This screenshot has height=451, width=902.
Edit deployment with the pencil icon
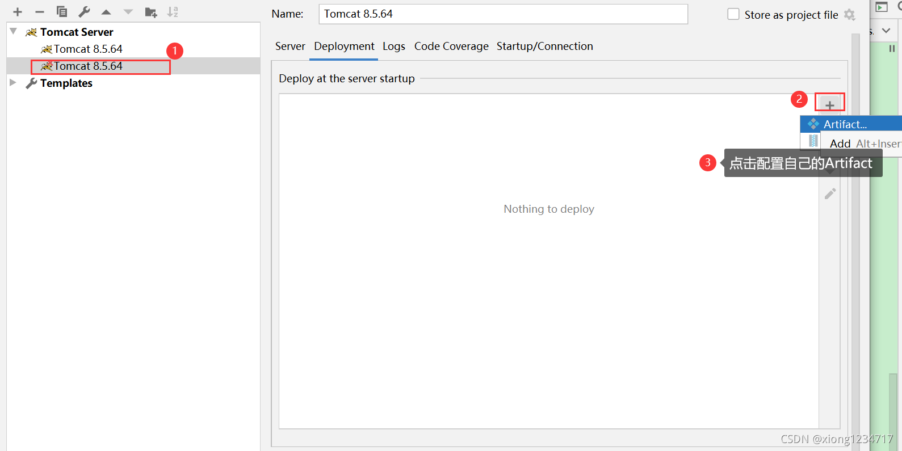coord(830,194)
